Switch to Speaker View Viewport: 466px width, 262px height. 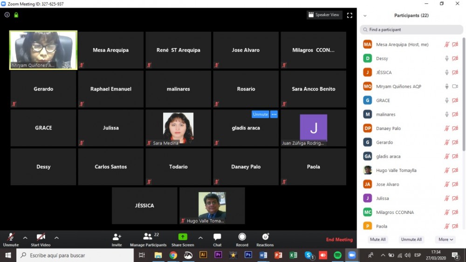(324, 15)
